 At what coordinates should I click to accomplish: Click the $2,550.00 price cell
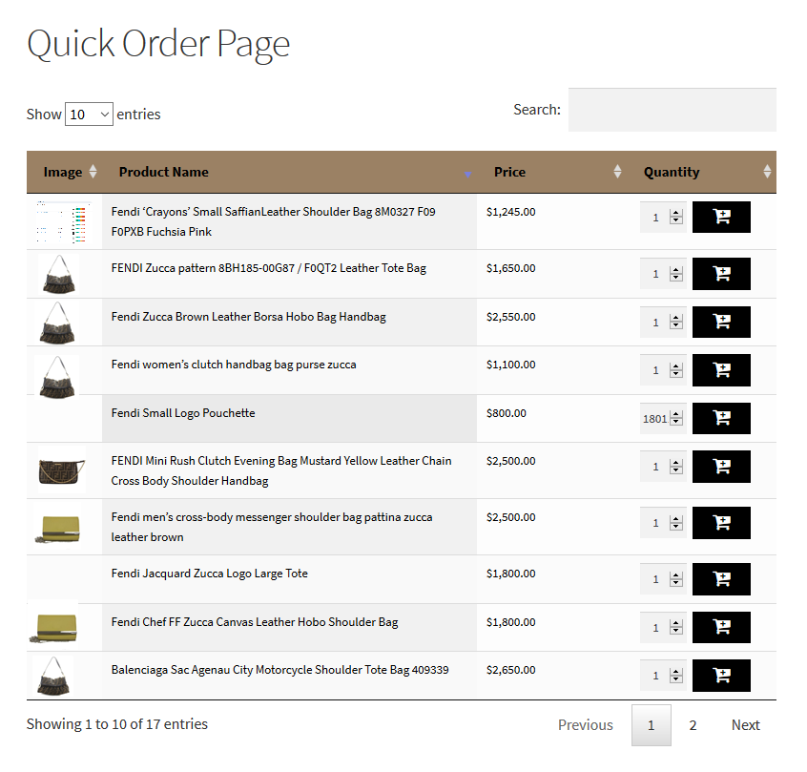click(x=510, y=317)
